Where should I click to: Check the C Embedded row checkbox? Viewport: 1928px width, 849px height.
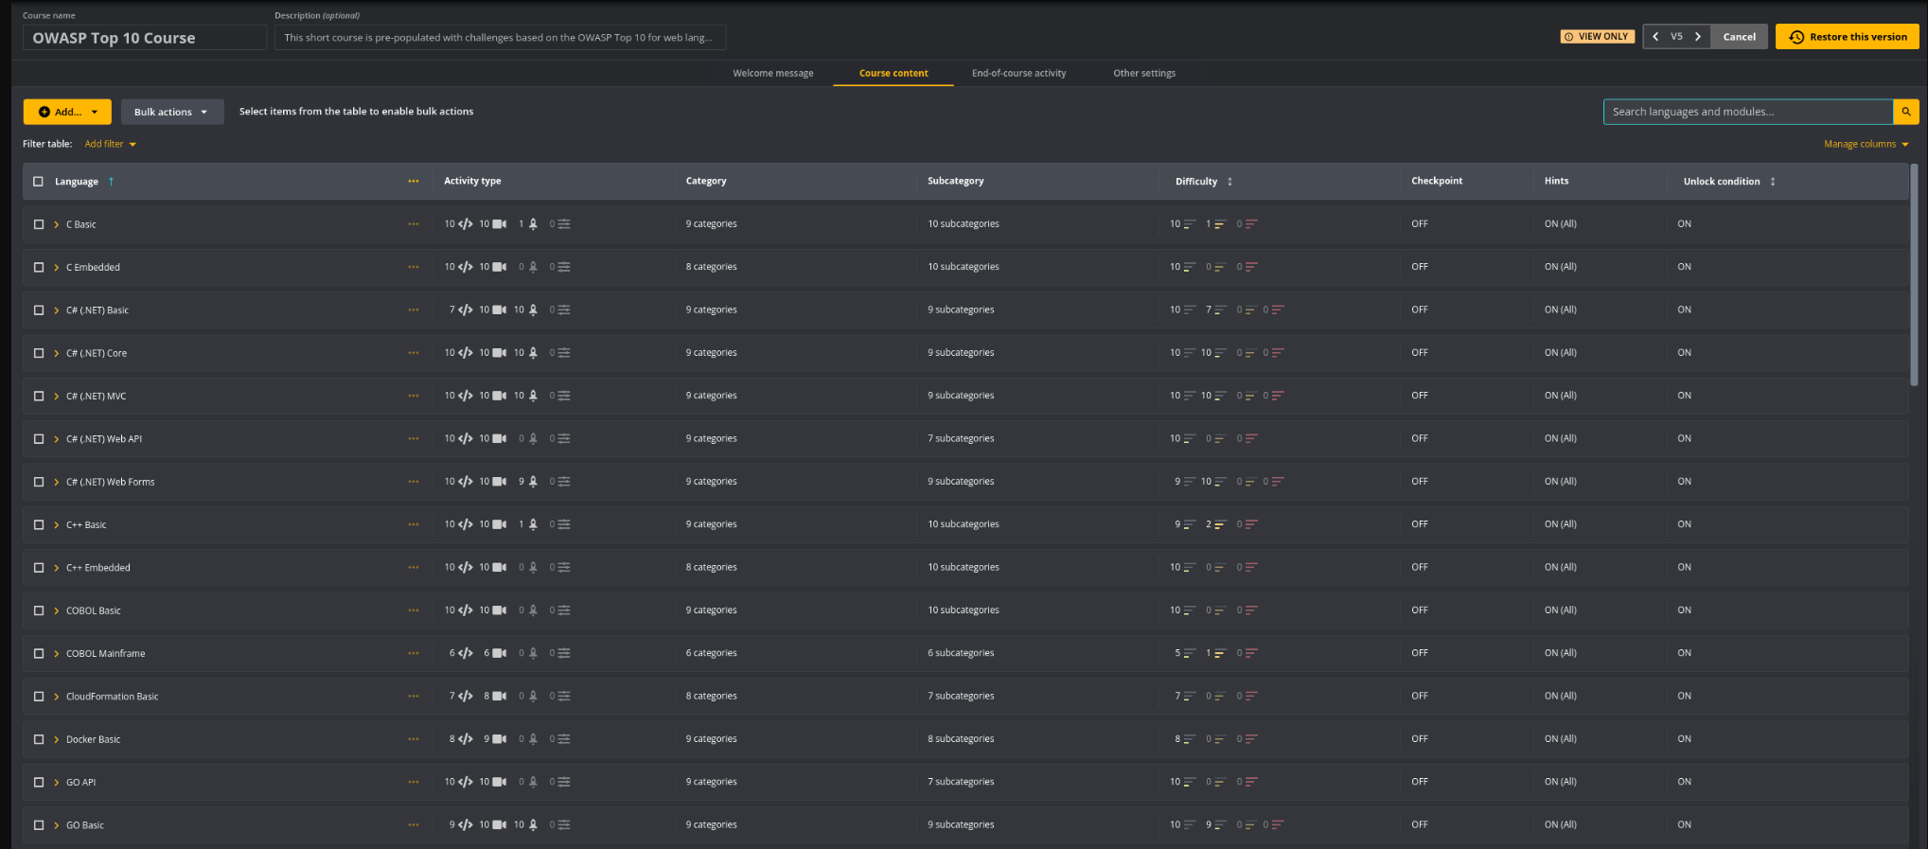39,267
